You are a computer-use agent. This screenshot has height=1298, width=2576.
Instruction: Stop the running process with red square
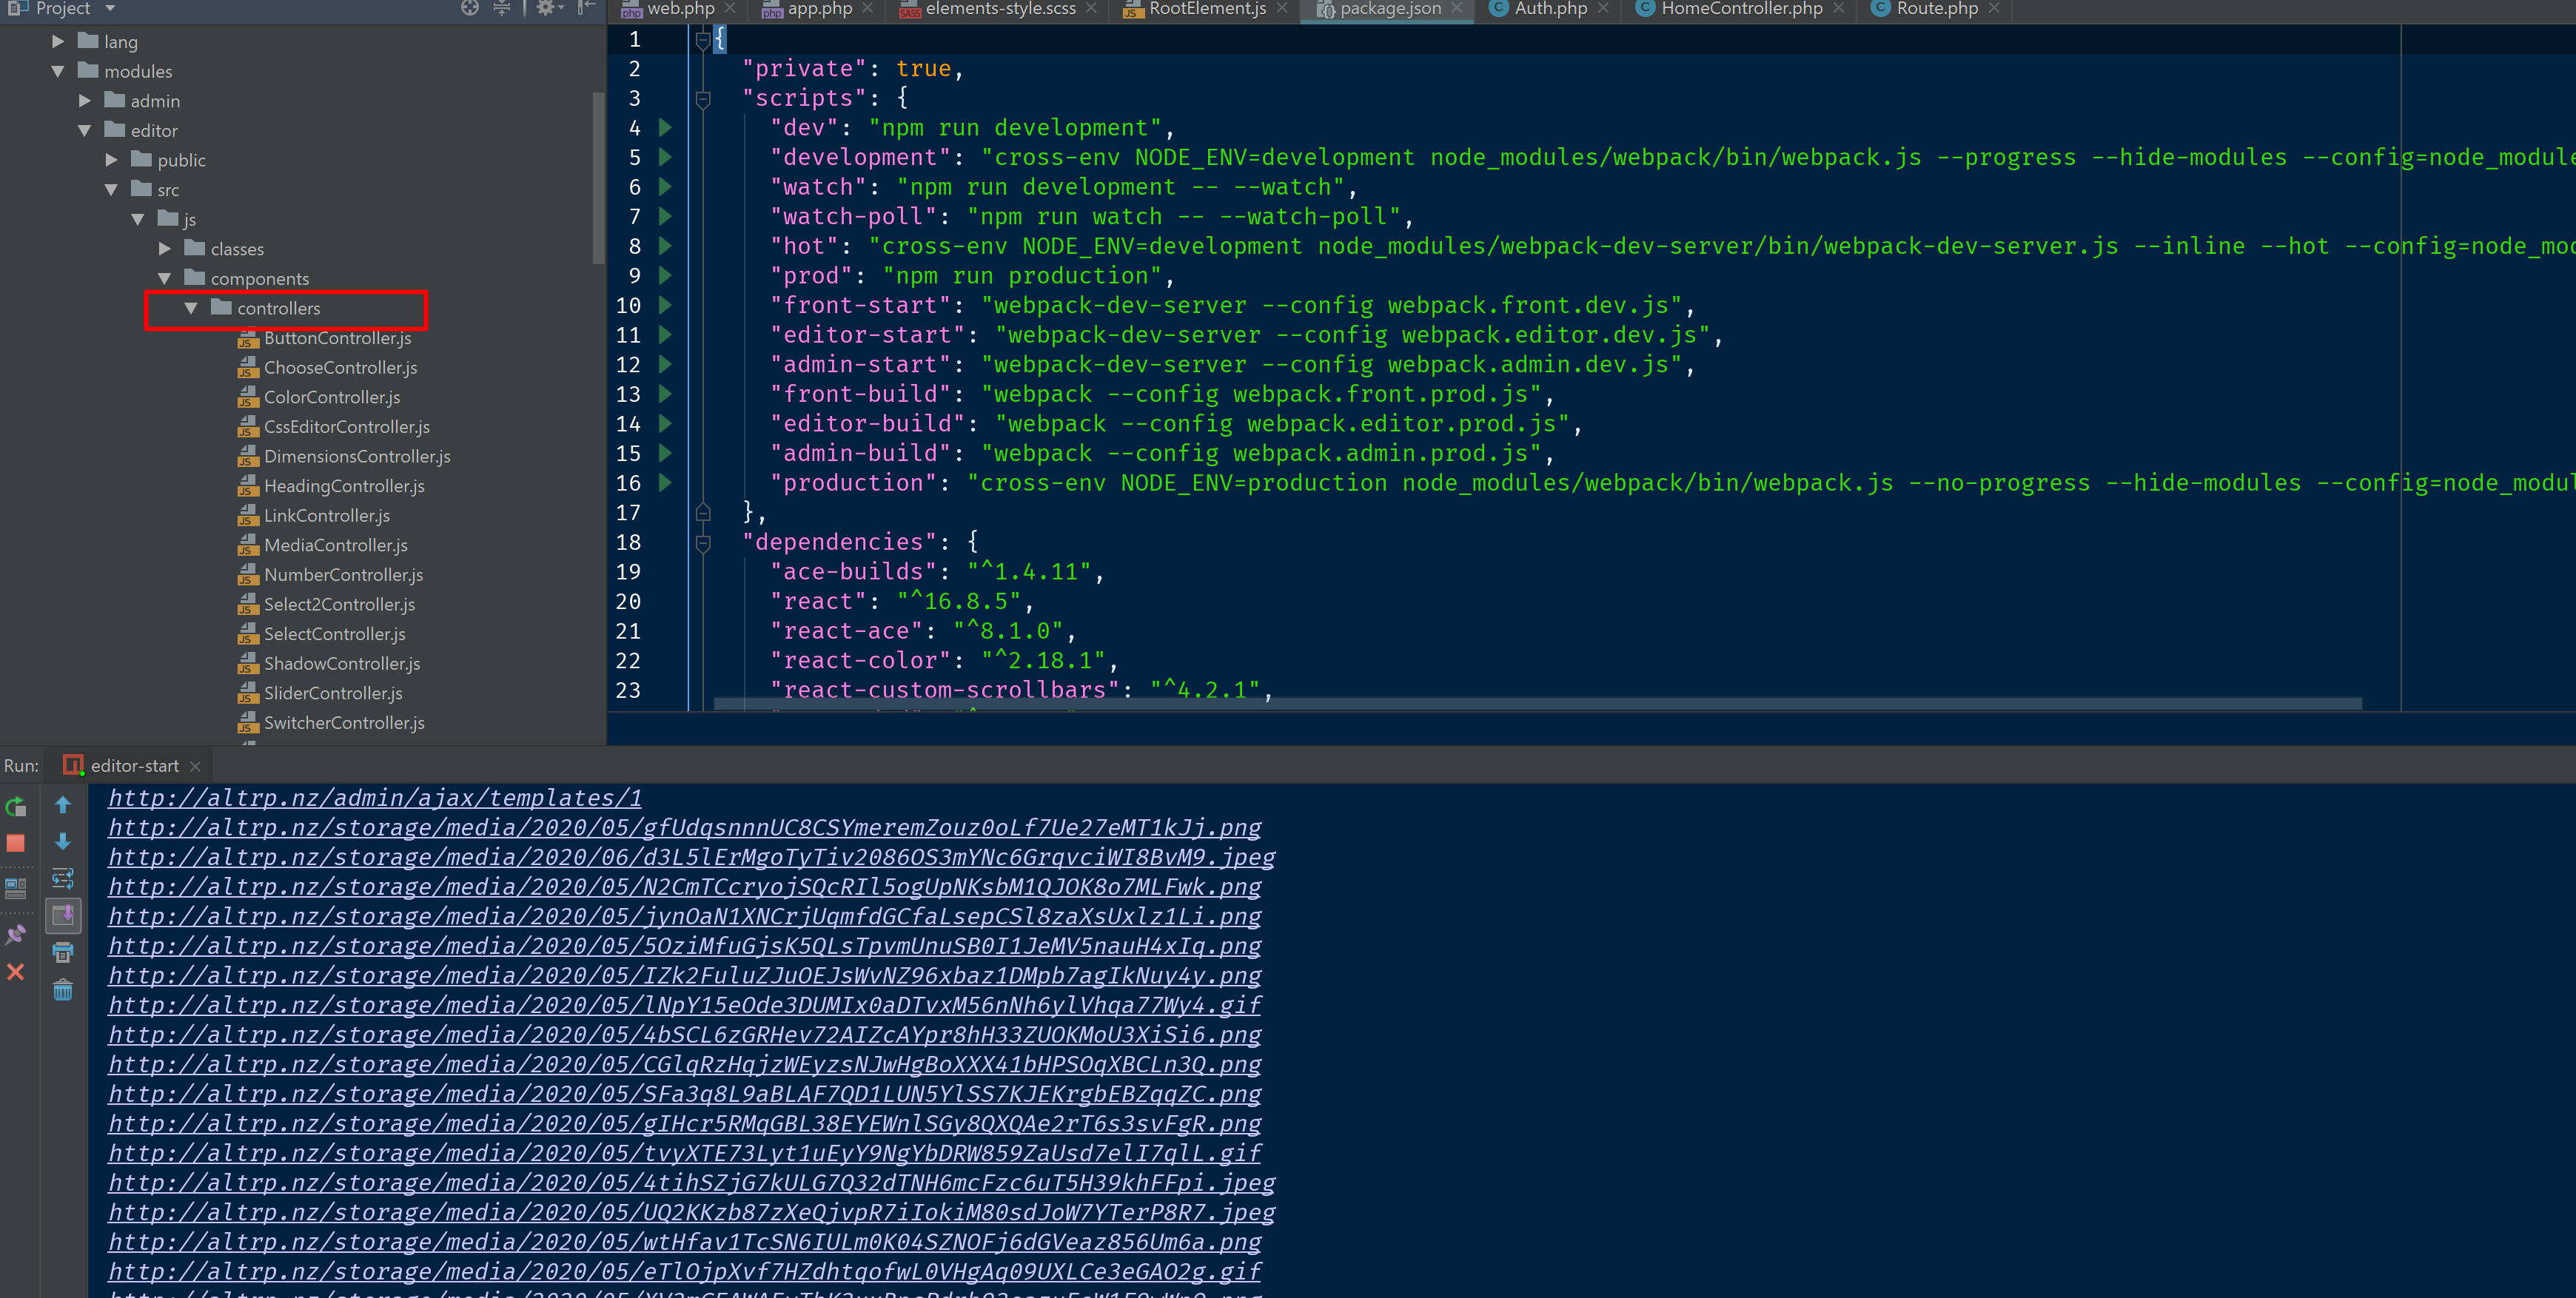pos(15,843)
